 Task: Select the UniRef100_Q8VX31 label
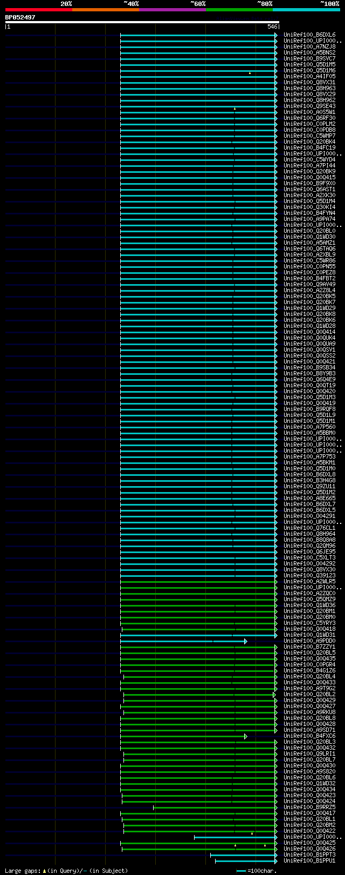pos(309,83)
